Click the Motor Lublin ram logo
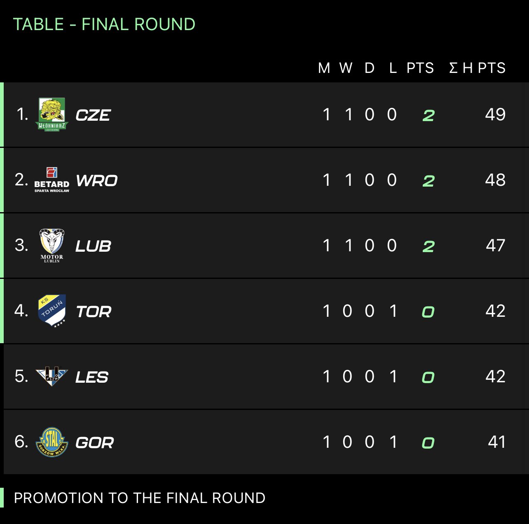529x524 pixels. (x=52, y=246)
